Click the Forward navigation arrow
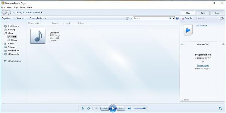 click(8, 13)
